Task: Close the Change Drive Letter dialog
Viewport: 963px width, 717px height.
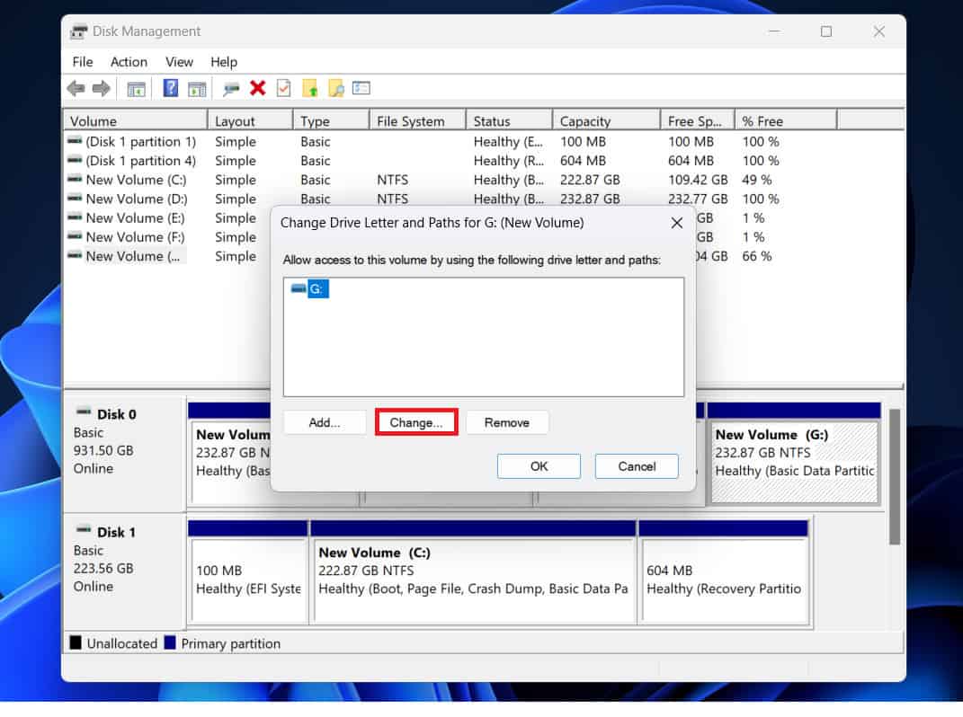Action: pyautogui.click(x=677, y=222)
